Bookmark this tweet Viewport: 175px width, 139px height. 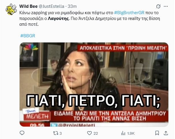tap(157, 133)
